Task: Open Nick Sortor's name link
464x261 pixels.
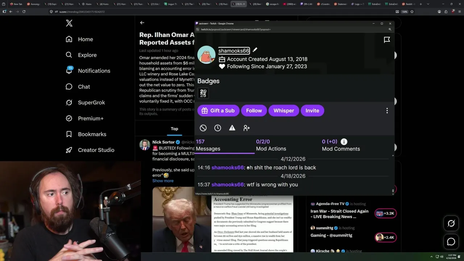Action: click(x=163, y=142)
